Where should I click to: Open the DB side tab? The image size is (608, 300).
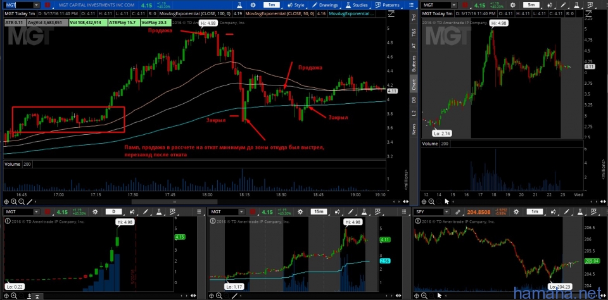pos(414,100)
